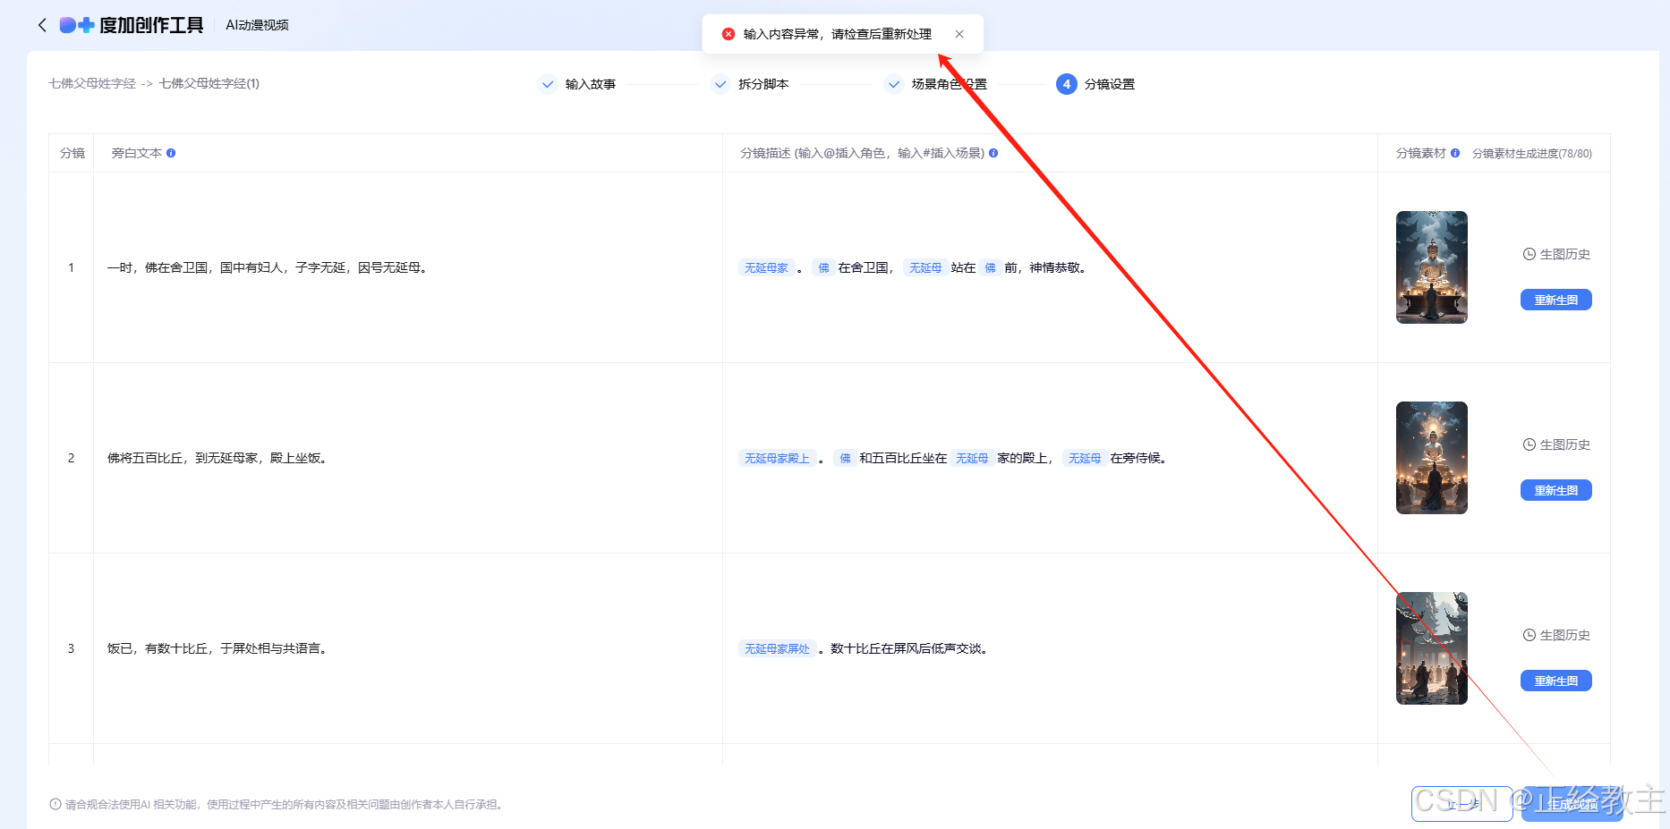This screenshot has width=1670, height=829.
Task: Regenerate image with 重新生图 for shot 2
Action: [1556, 490]
